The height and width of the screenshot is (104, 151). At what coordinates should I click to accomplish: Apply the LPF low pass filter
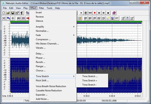point(95,18)
